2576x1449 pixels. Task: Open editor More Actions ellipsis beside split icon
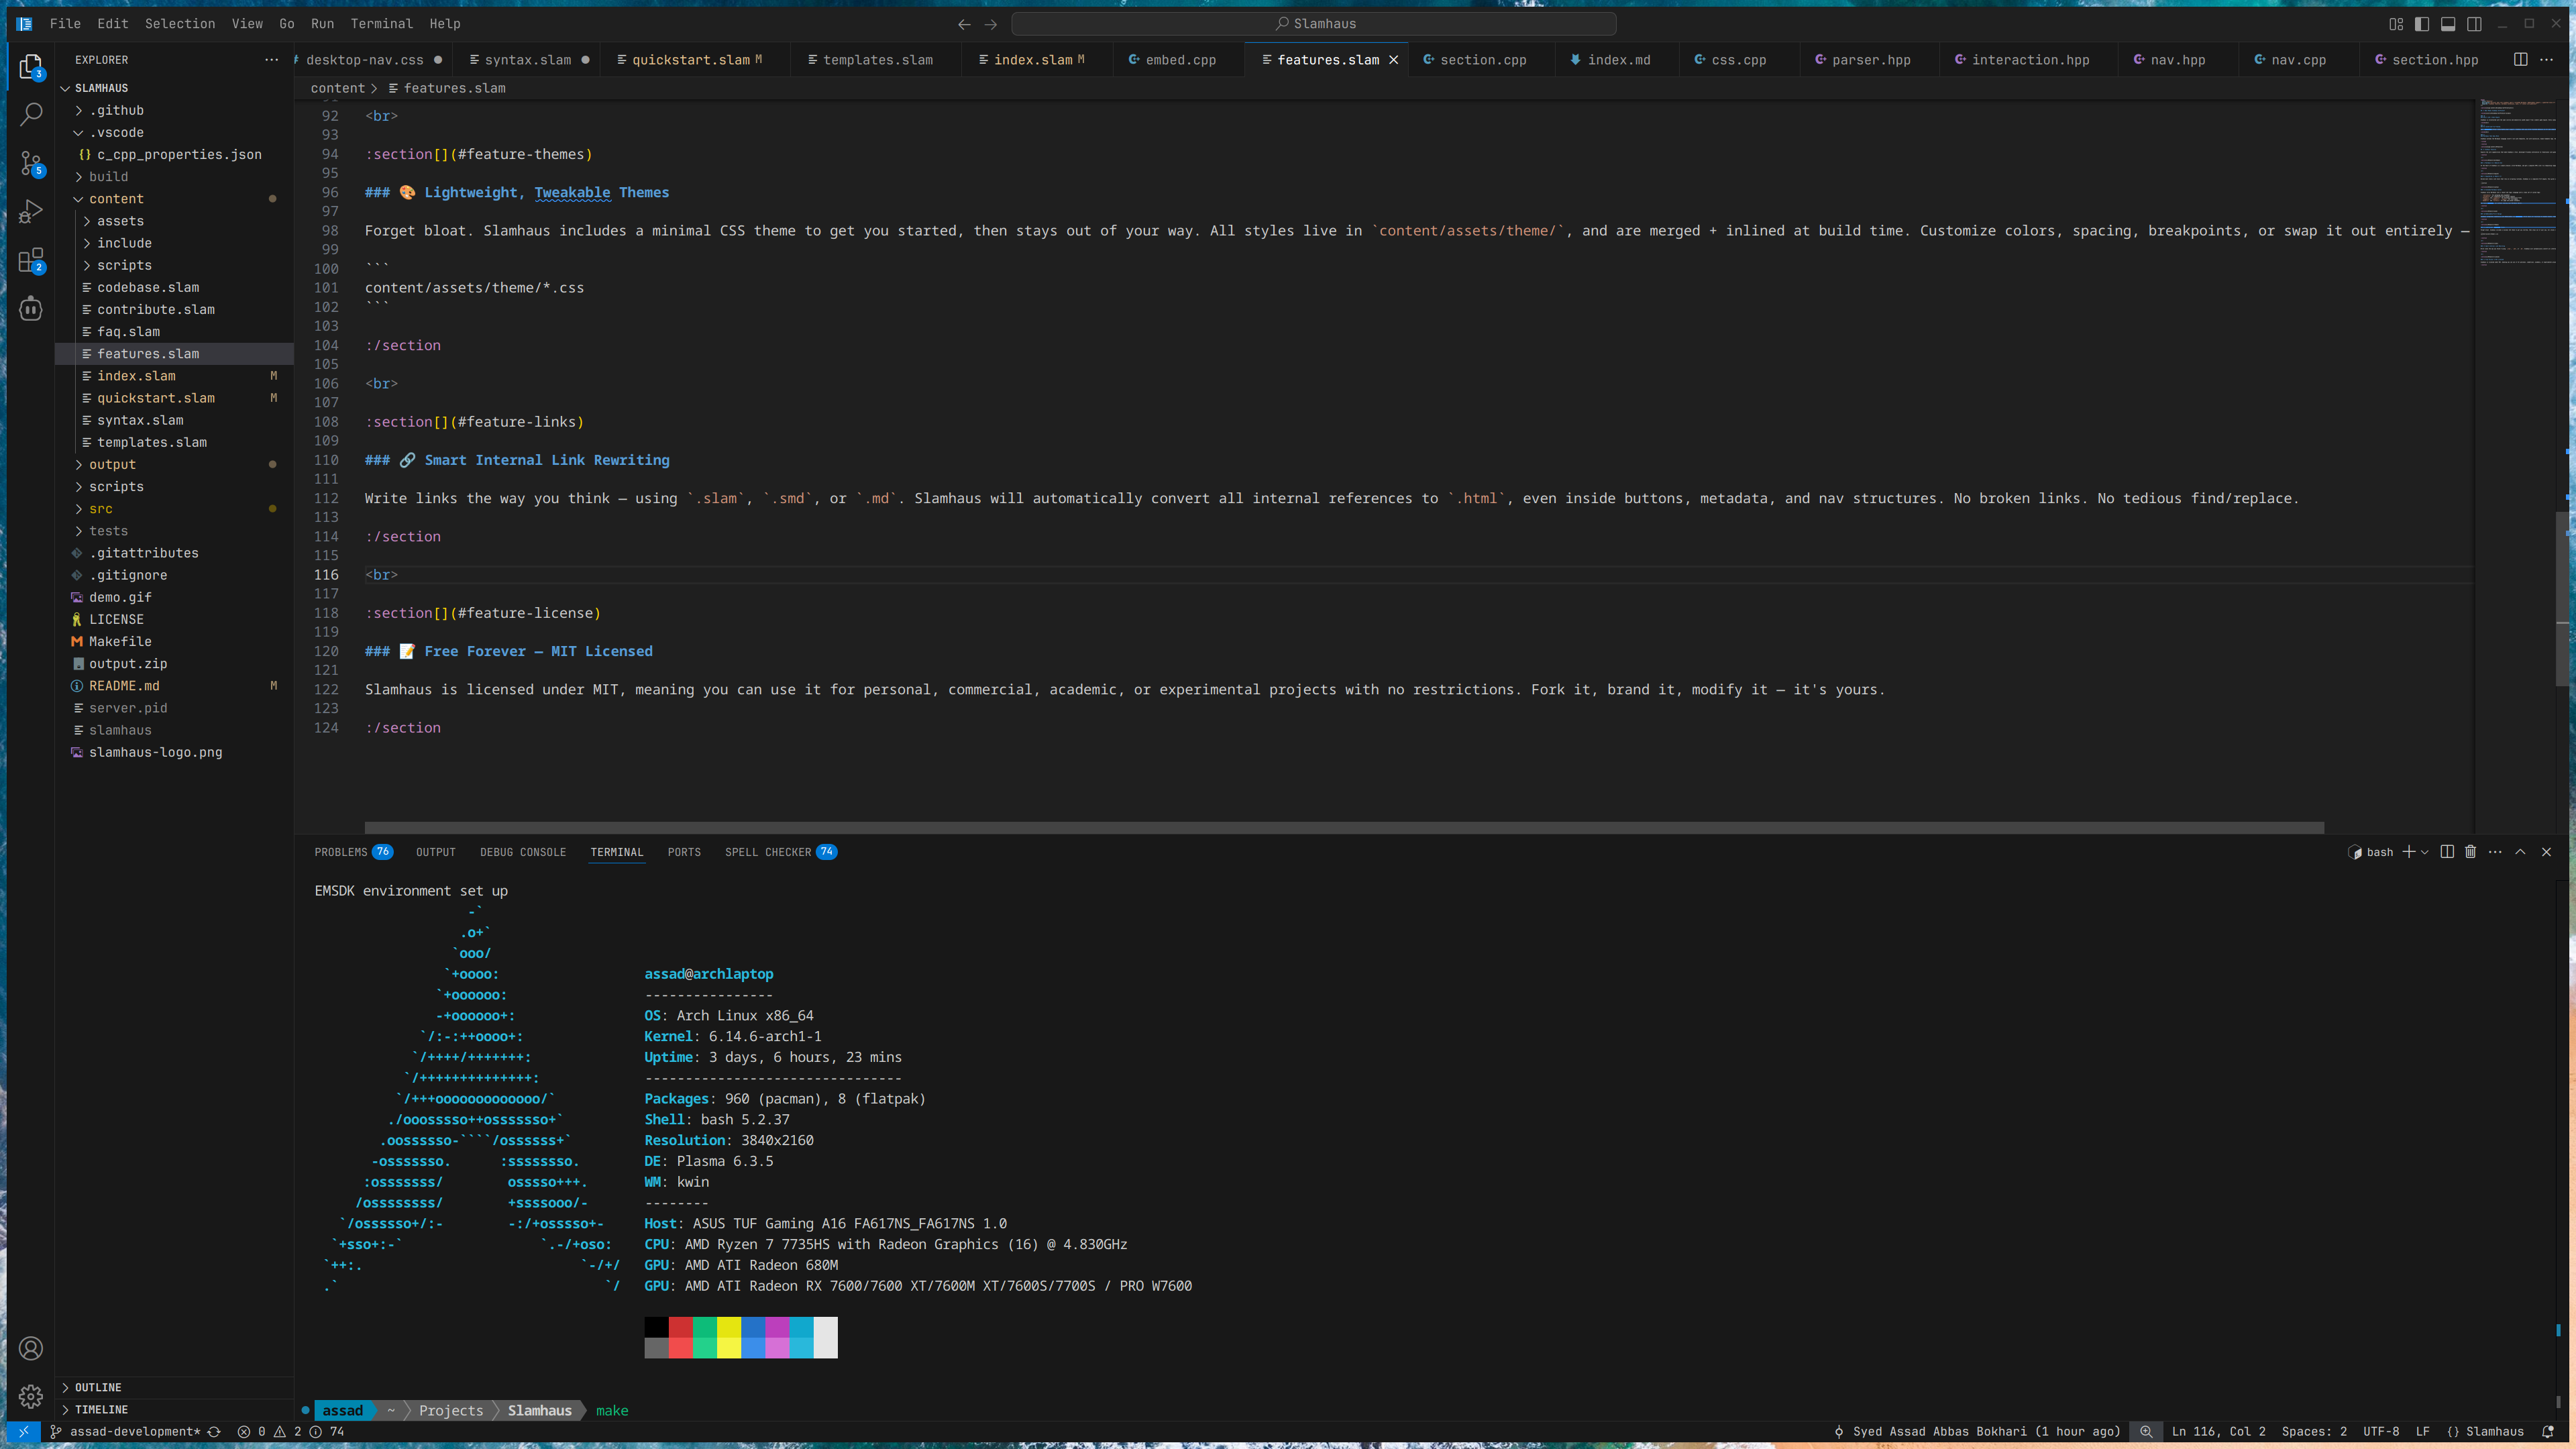pos(2546,60)
